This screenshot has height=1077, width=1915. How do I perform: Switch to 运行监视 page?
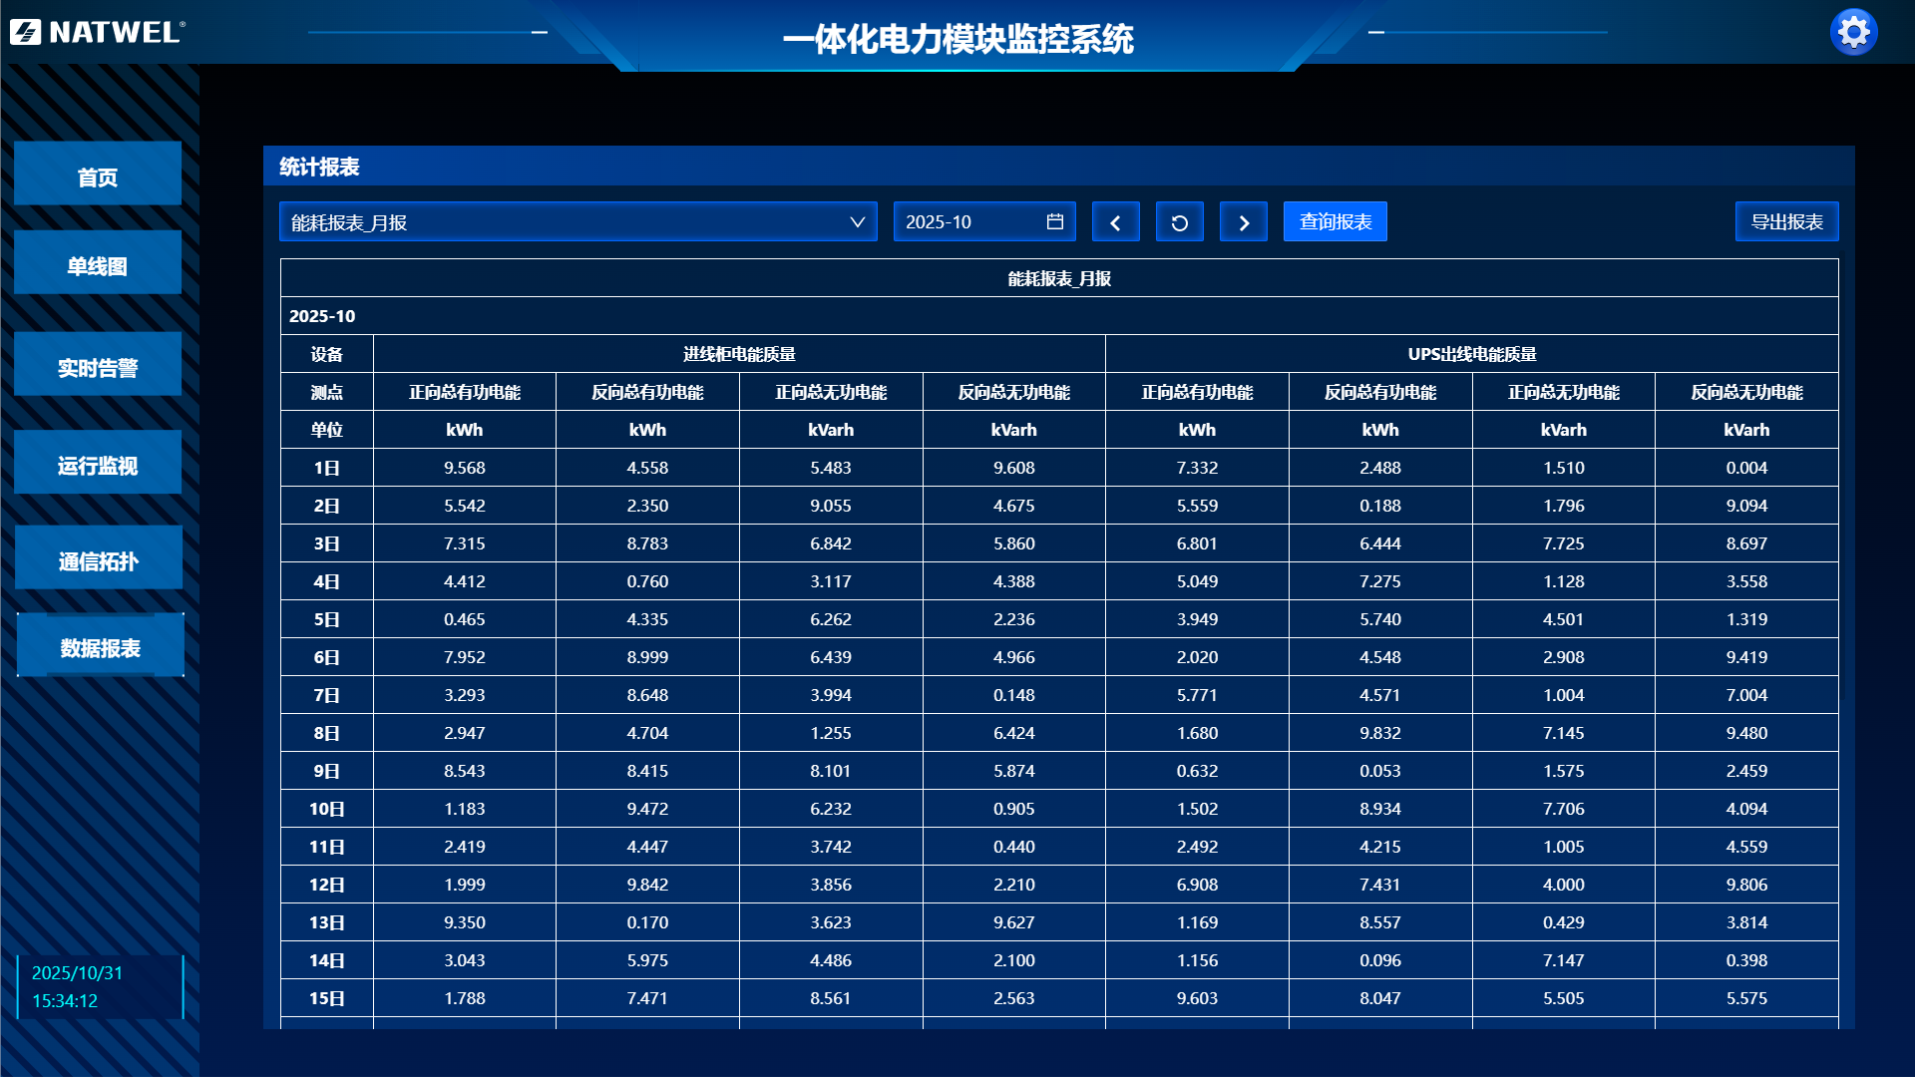98,466
